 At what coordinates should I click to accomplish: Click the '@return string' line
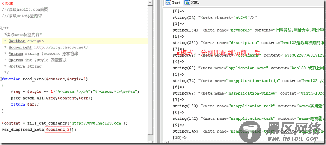23,66
